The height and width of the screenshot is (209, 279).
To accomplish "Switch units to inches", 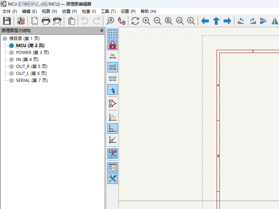I will pyautogui.click(x=113, y=56).
